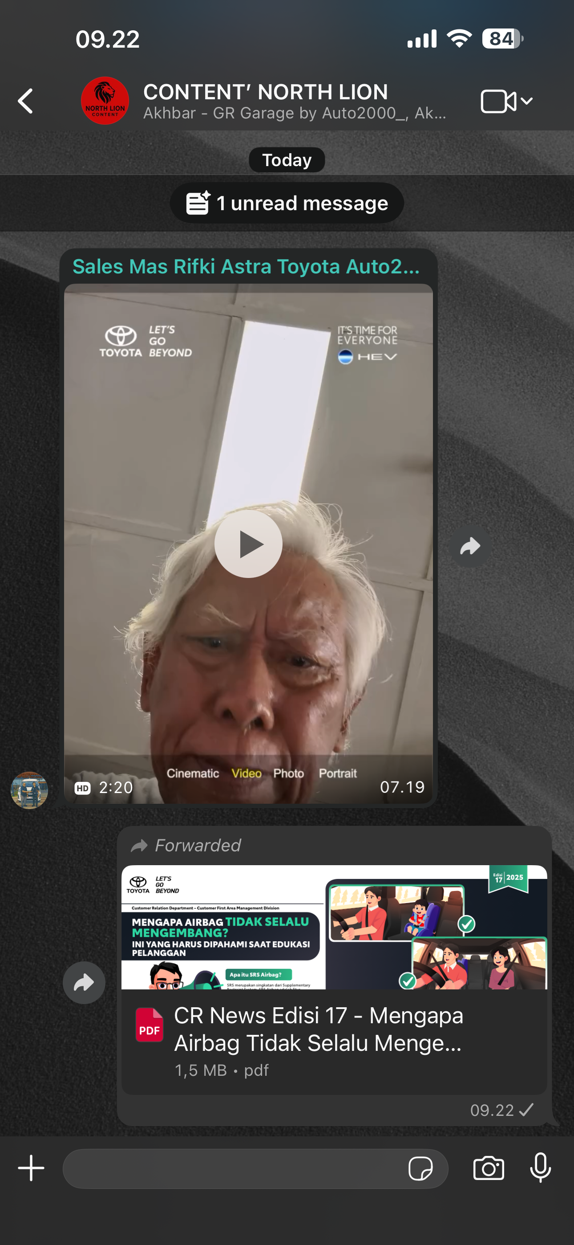Tap the Forwarded label on PDF message
The image size is (574, 1245).
coord(186,845)
